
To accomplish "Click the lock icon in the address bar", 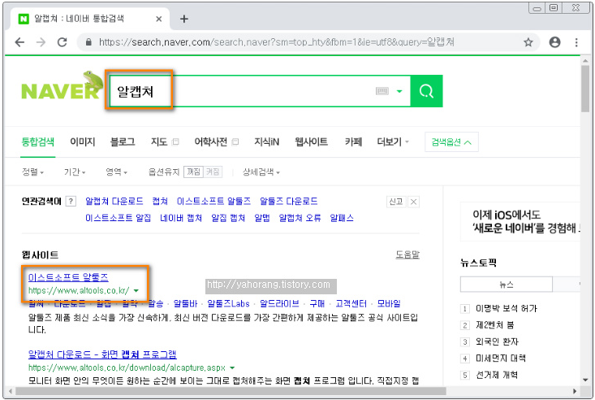I will click(88, 42).
